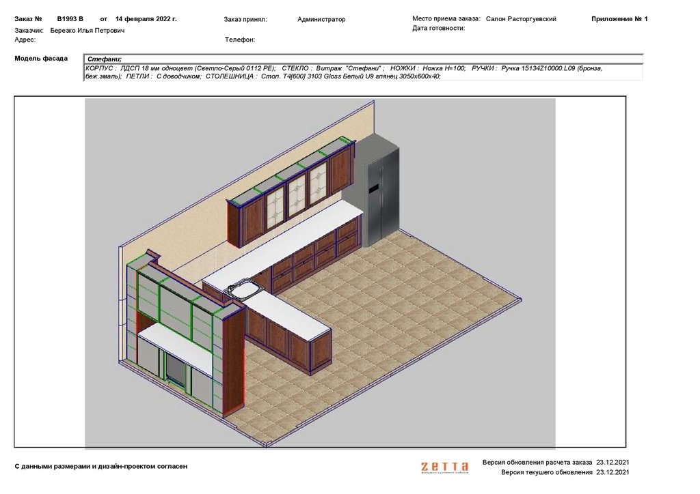Click the 'Салон Расторгуевский' value
This screenshot has width=700, height=494.
coord(521,18)
